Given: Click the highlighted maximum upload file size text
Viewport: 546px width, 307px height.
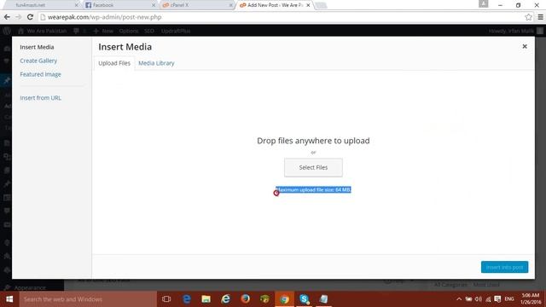Looking at the screenshot, I should (313, 189).
